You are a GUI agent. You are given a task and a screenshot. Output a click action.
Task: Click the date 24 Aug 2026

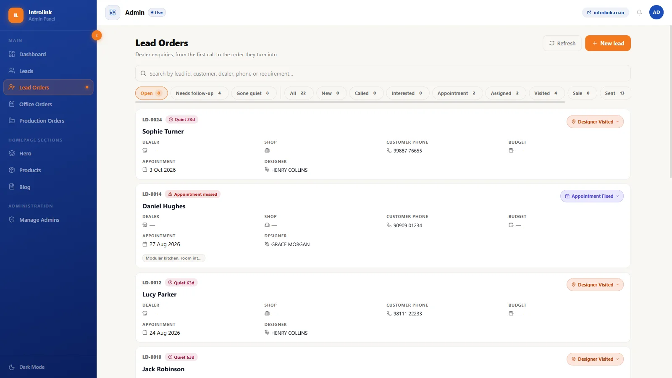click(165, 333)
